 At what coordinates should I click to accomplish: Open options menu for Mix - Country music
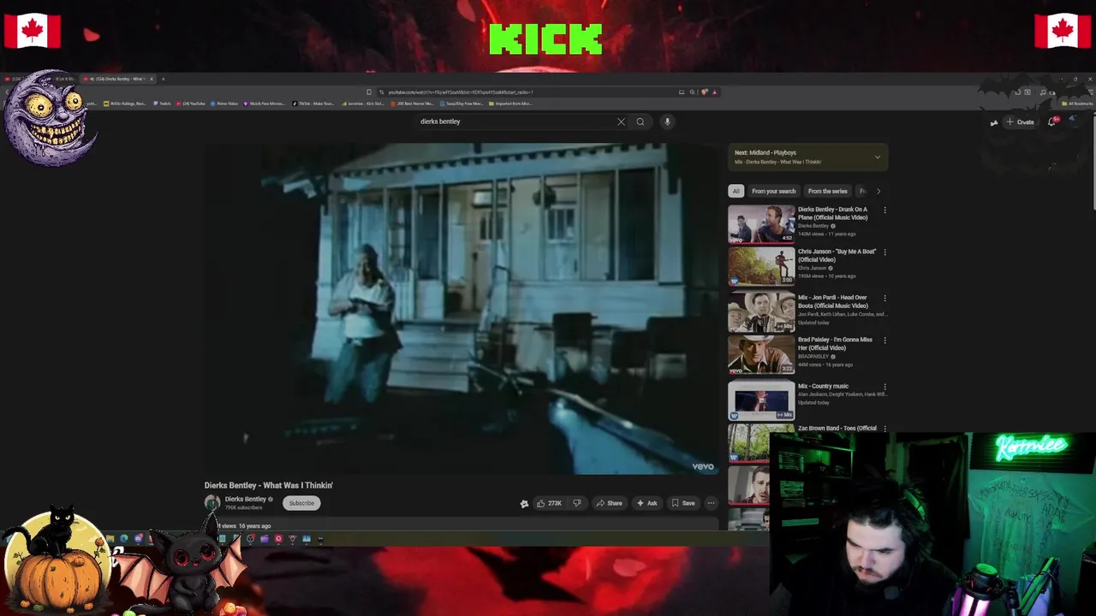(x=885, y=387)
